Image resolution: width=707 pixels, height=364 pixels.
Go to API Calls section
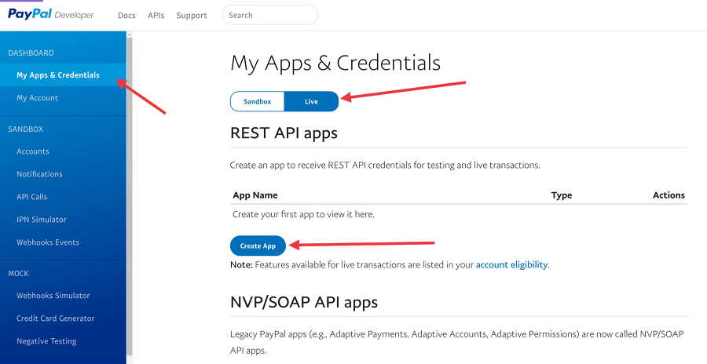point(32,197)
